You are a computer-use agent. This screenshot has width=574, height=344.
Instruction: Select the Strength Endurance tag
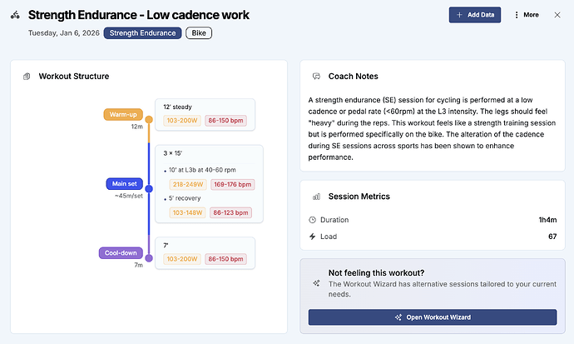click(143, 33)
